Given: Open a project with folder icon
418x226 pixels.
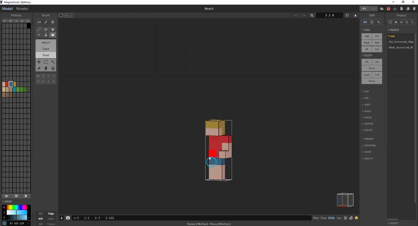Looking at the screenshot, I should pyautogui.click(x=382, y=8).
